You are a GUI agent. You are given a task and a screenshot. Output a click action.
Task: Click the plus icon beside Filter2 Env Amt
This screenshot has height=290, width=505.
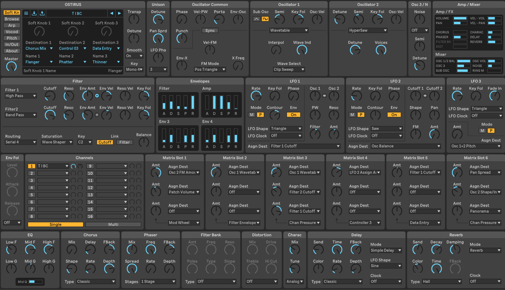(97, 115)
